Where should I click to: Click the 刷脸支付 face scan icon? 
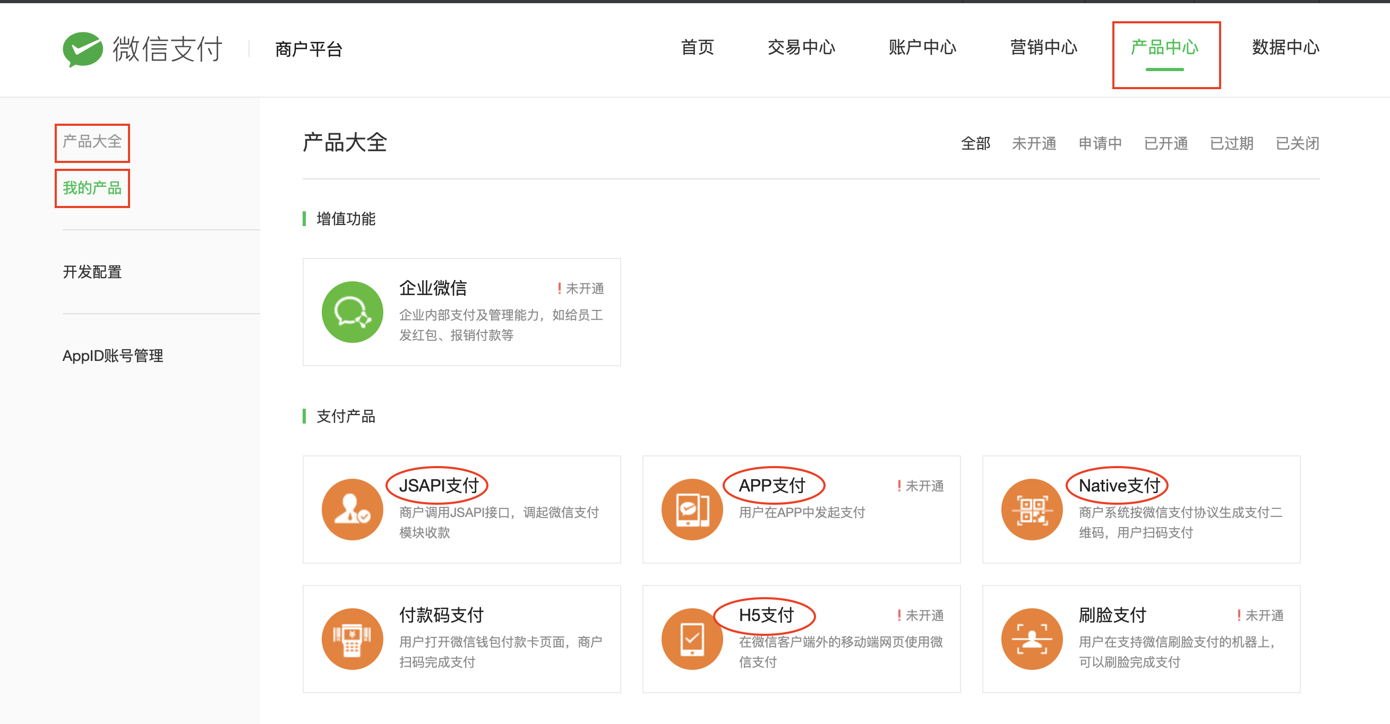point(1032,639)
